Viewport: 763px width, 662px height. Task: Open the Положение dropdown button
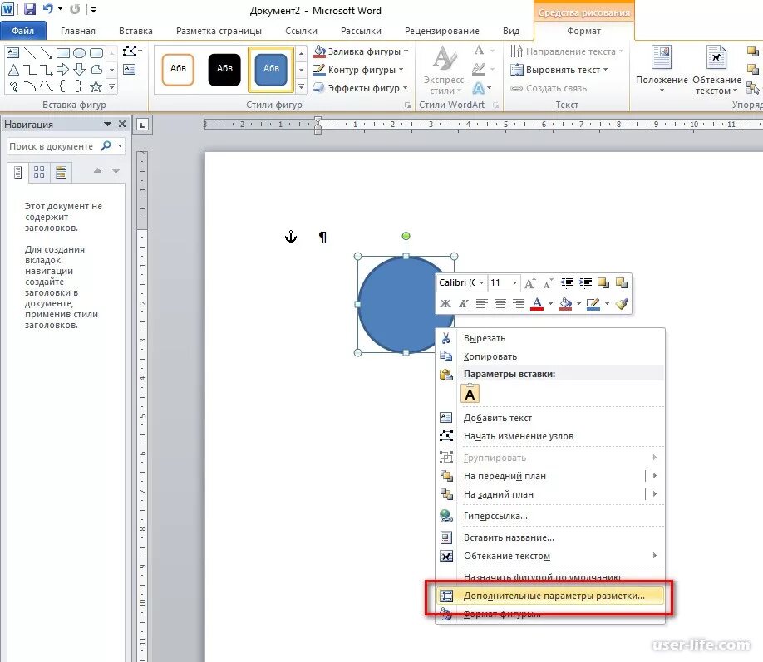point(662,69)
